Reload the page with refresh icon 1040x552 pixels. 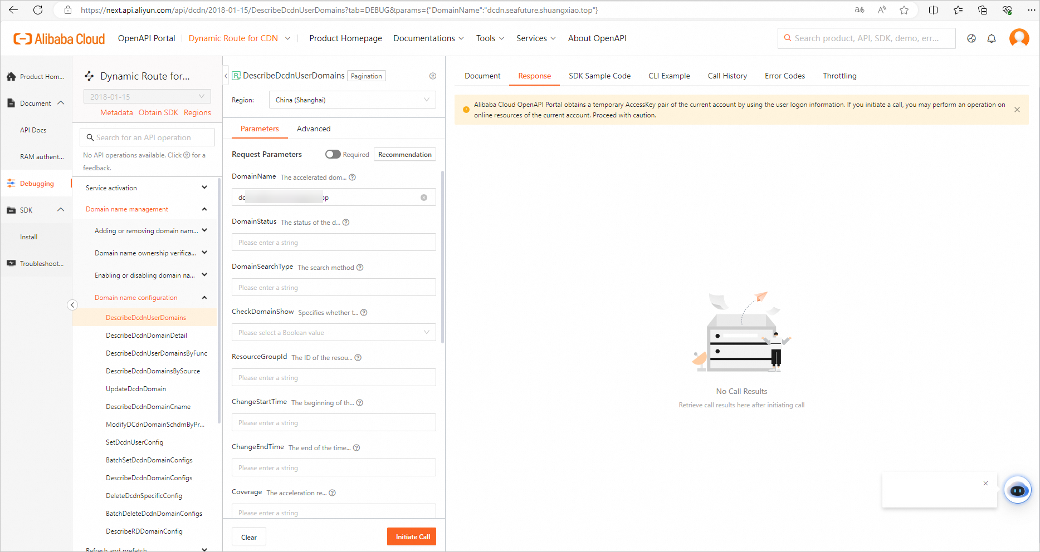click(x=38, y=10)
